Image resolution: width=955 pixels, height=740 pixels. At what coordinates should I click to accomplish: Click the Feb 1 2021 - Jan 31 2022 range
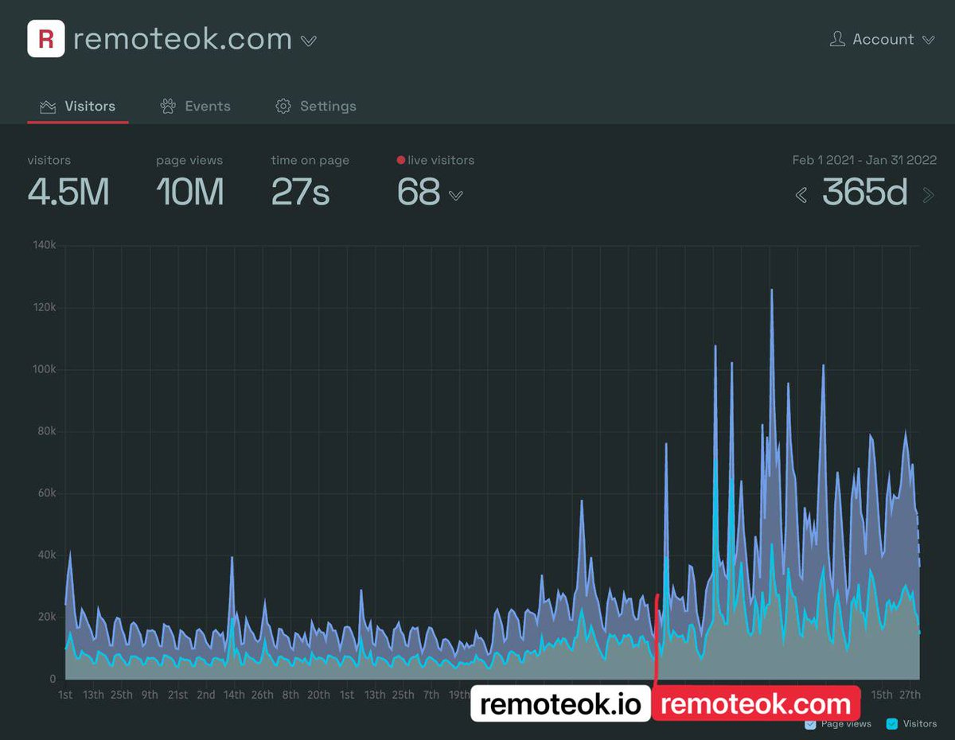tap(864, 160)
